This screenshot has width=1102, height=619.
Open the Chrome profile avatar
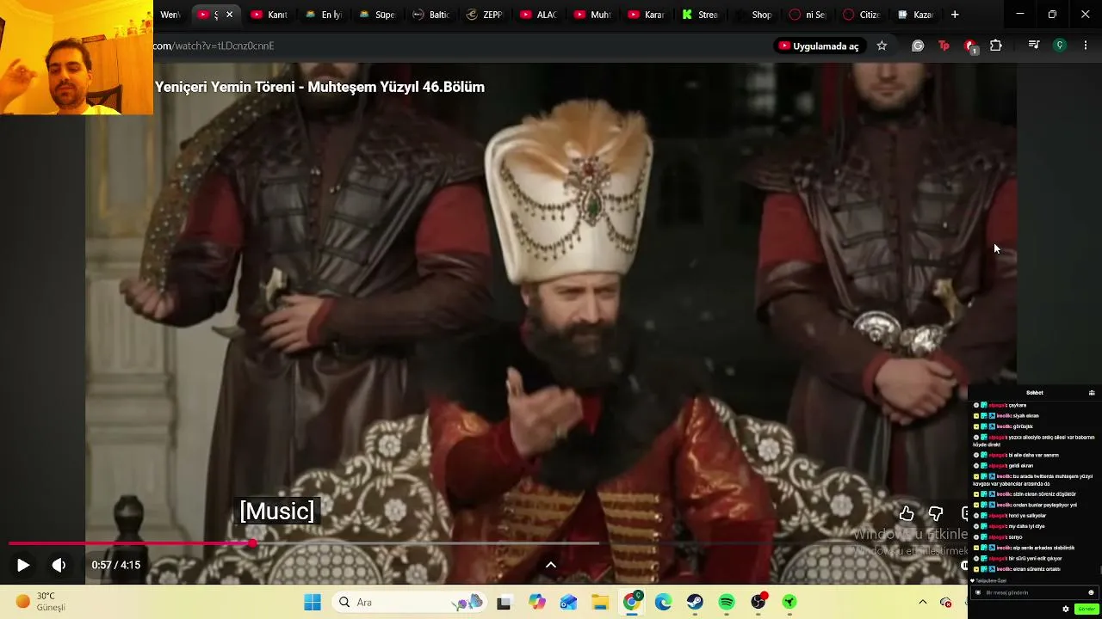point(1060,46)
